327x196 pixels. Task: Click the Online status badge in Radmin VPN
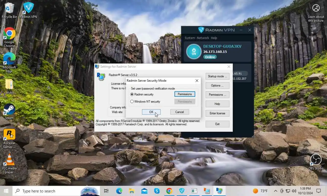click(210, 57)
